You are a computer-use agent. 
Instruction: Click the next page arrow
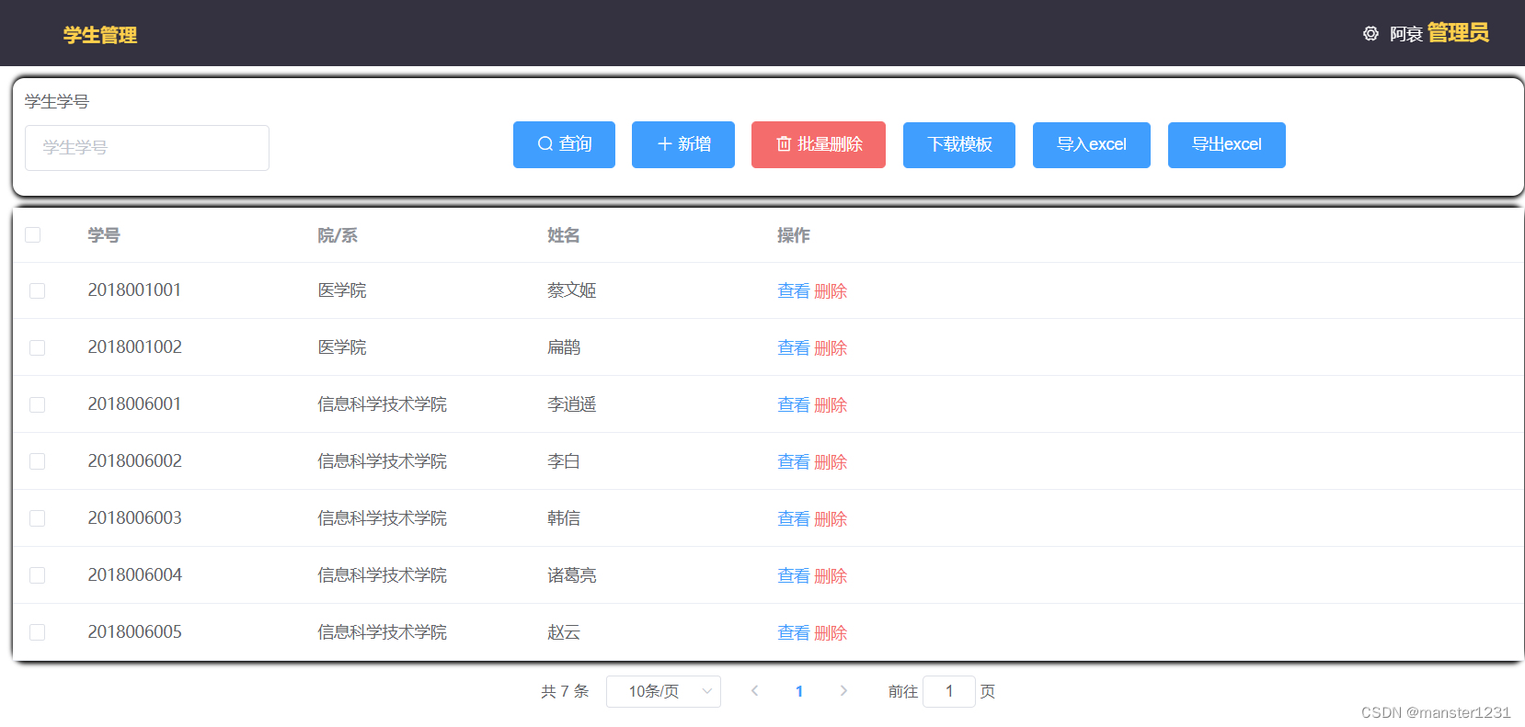843,691
